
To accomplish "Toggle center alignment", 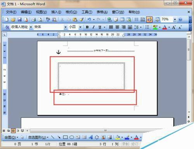I will pos(117,27).
